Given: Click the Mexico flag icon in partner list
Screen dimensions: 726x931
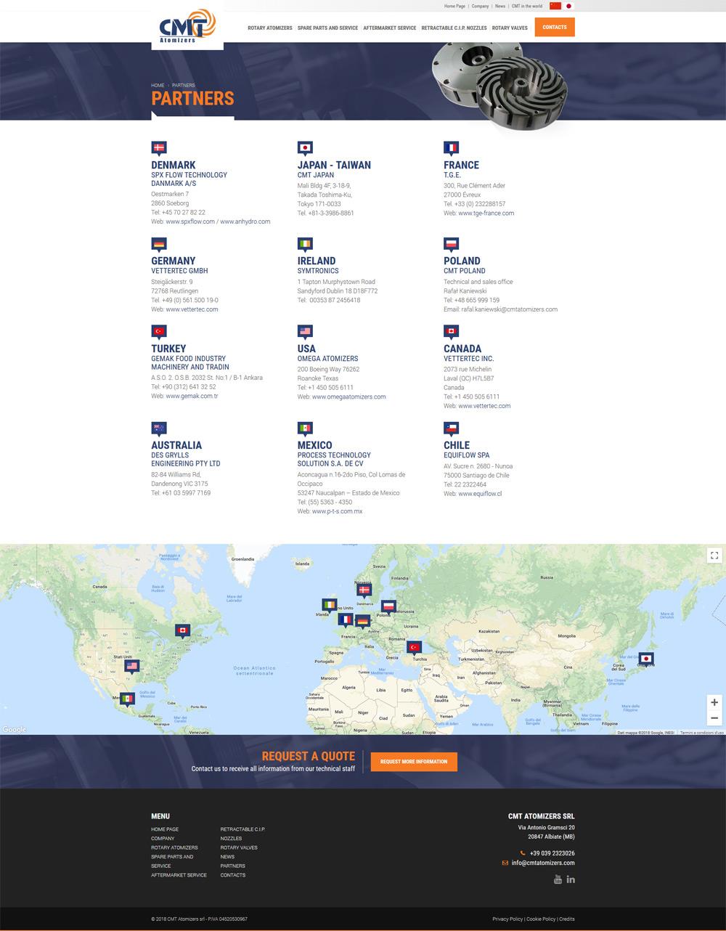Looking at the screenshot, I should (x=305, y=428).
